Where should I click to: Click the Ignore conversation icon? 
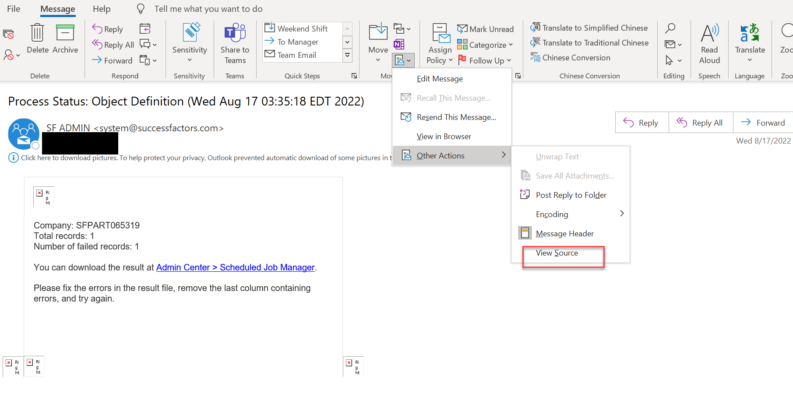(8, 34)
